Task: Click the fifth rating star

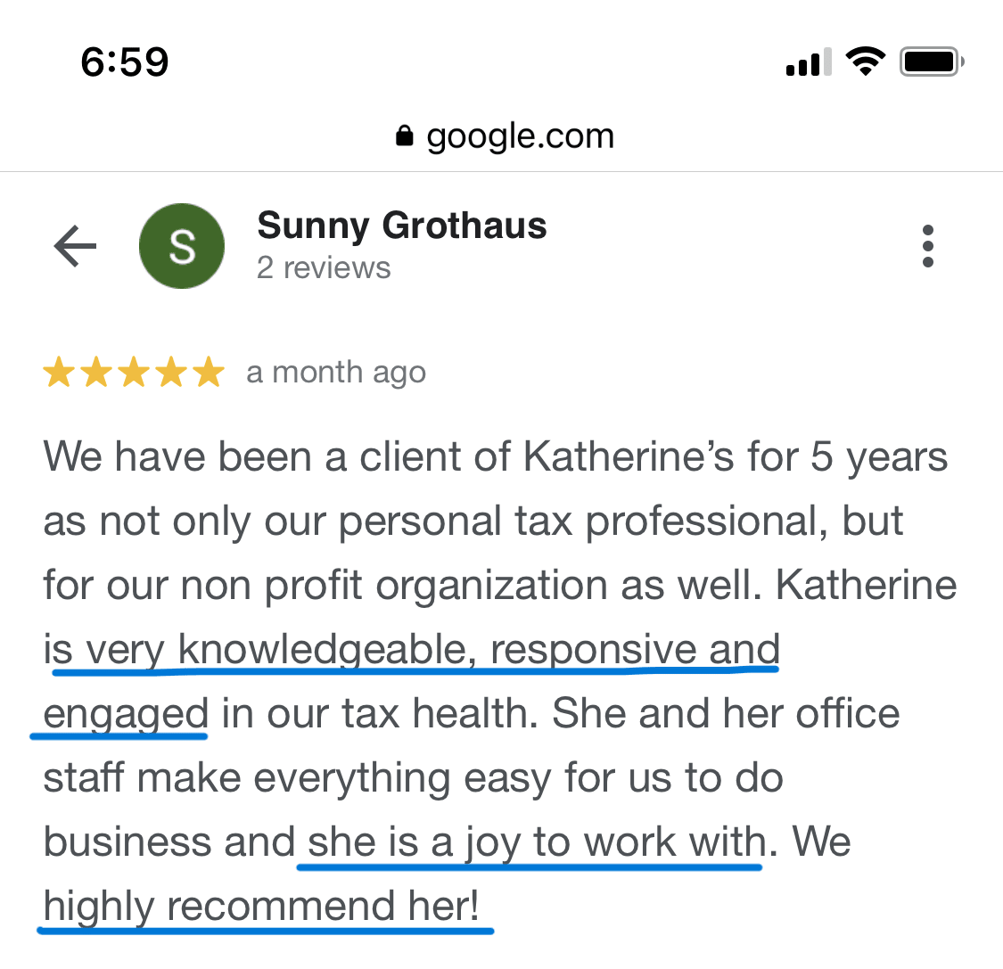Action: pyautogui.click(x=209, y=373)
